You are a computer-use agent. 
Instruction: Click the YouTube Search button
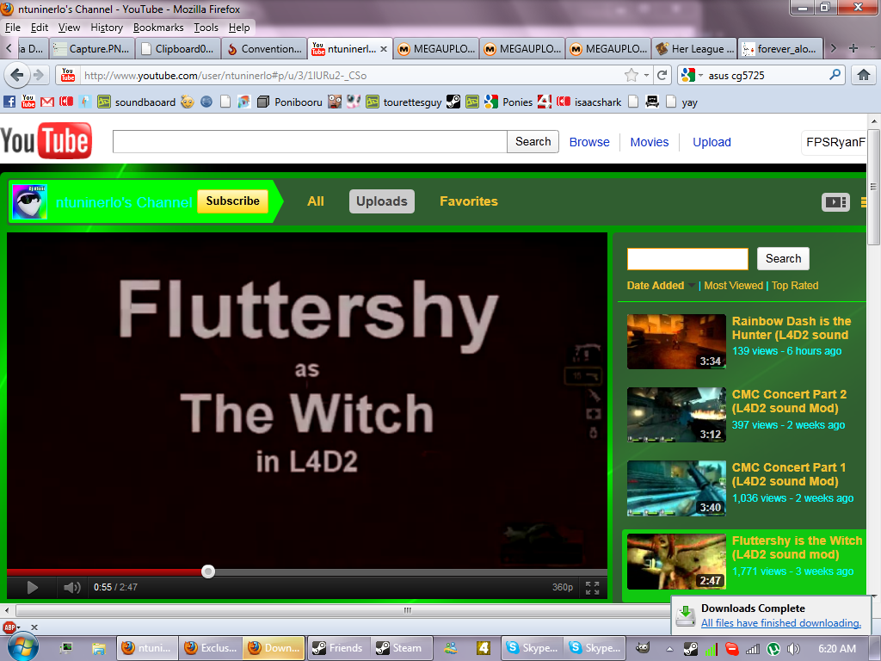pos(533,142)
